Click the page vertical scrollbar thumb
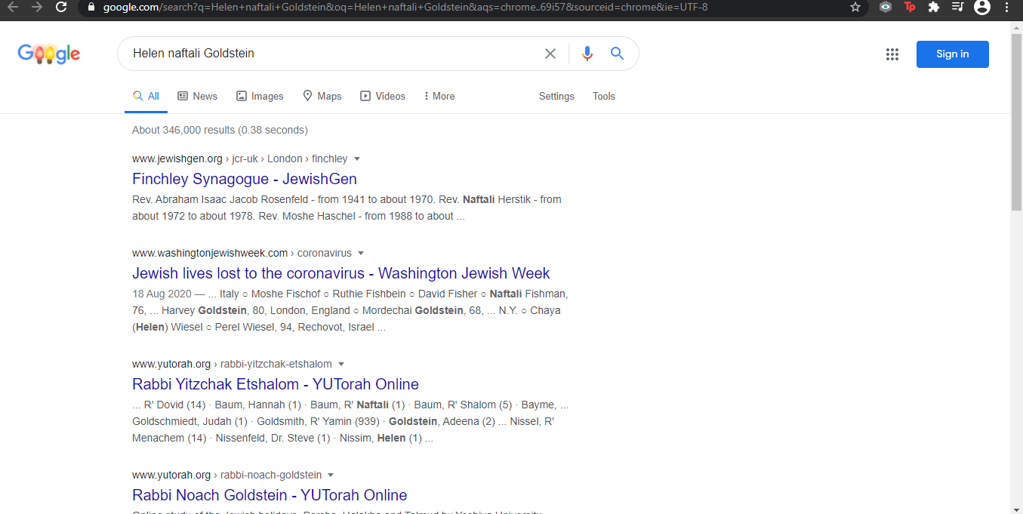 click(1017, 121)
